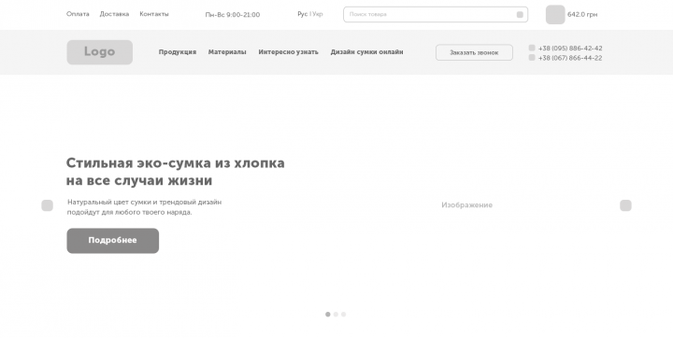Advance the slider using the right arrow
This screenshot has height=338, width=673.
tap(625, 205)
